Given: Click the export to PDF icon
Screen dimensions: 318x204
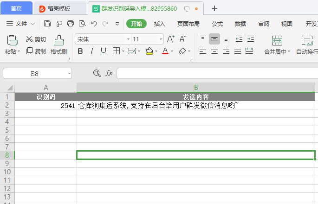Looking at the screenshot, I should point(59,24).
